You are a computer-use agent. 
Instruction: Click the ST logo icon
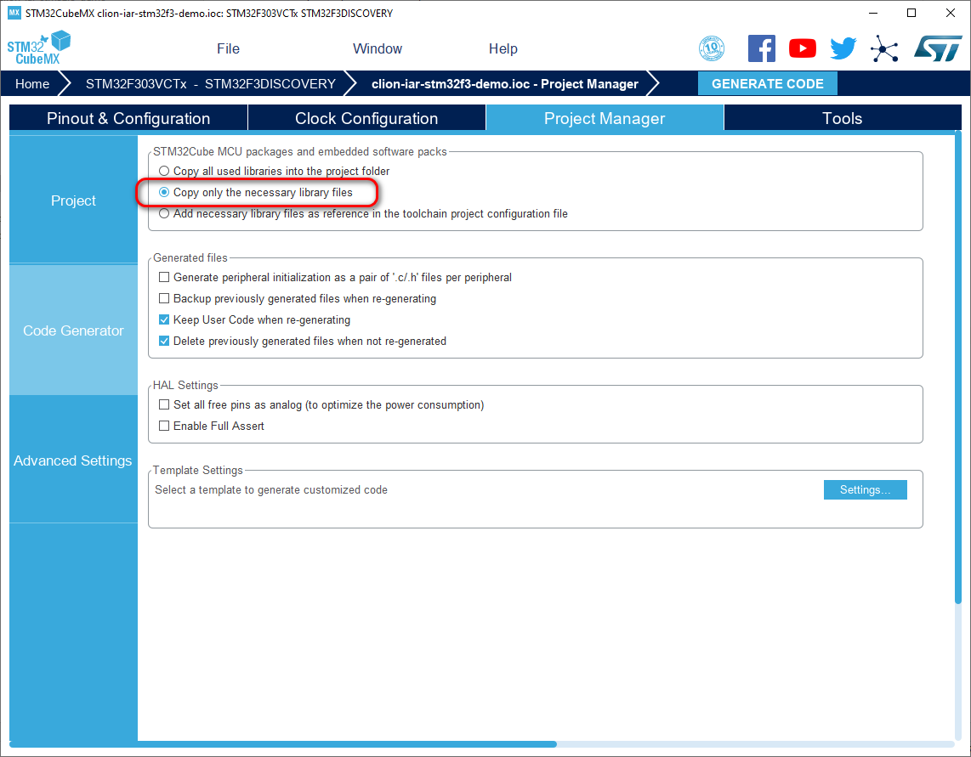(938, 48)
